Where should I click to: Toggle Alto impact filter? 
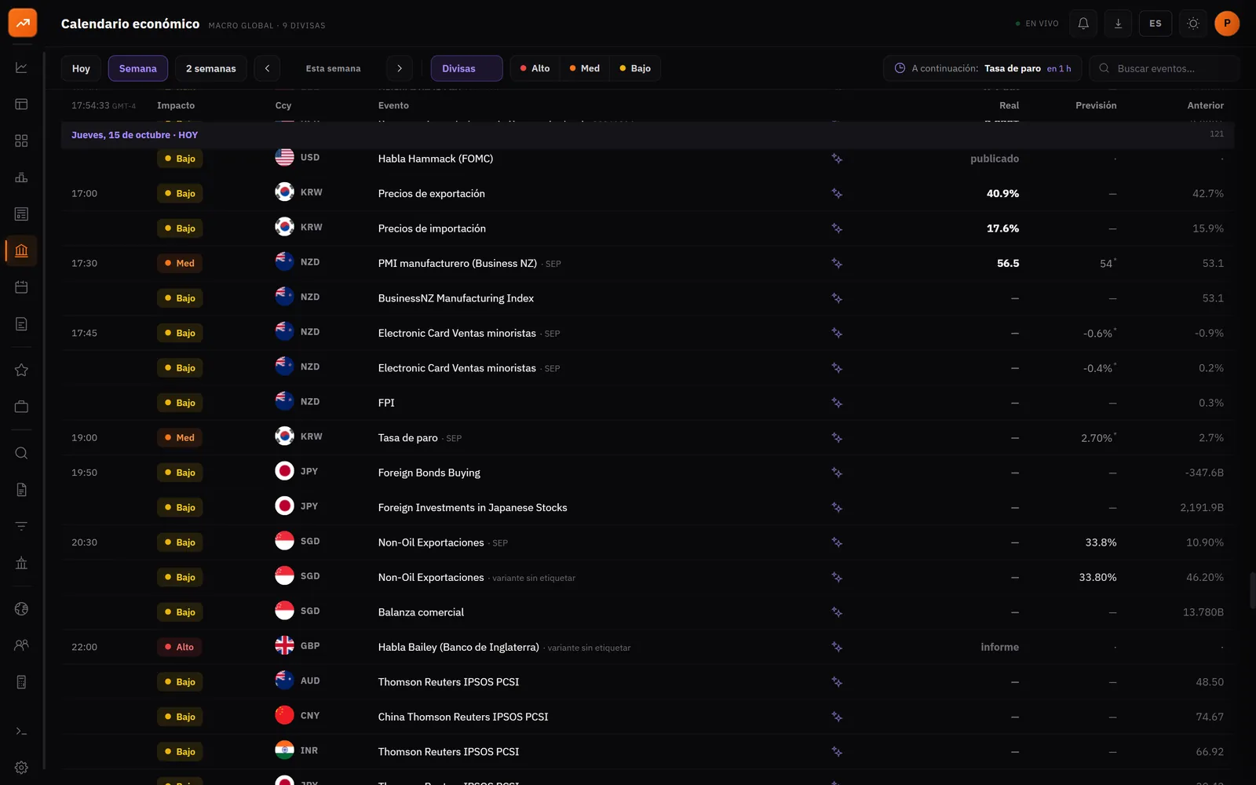(x=535, y=68)
